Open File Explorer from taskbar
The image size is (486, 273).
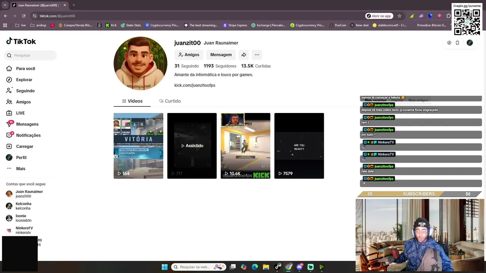click(266, 267)
